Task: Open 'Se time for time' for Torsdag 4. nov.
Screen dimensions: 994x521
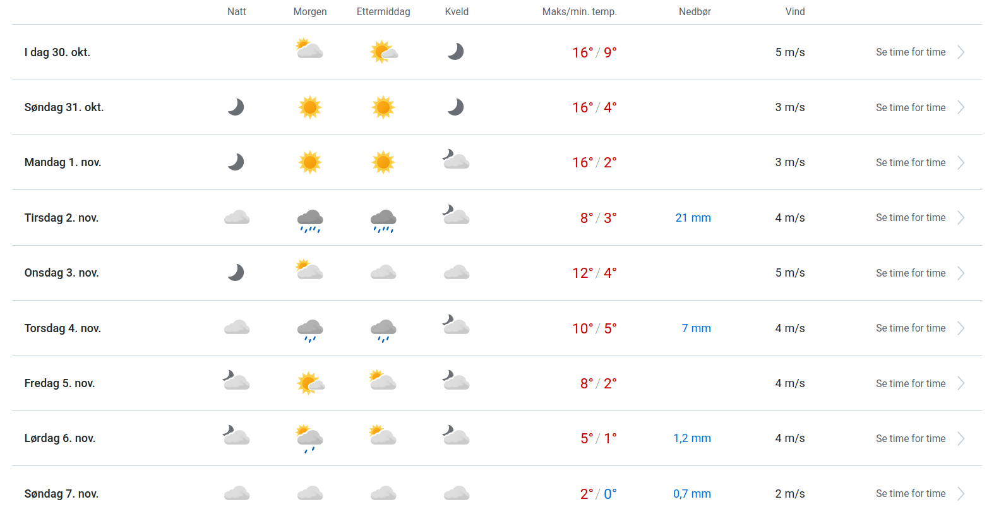Action: (x=910, y=328)
